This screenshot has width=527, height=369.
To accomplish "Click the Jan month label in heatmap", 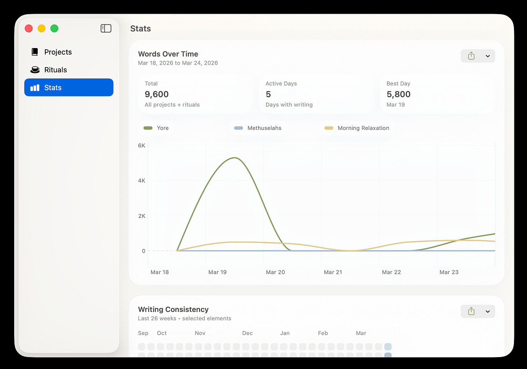I will click(285, 333).
